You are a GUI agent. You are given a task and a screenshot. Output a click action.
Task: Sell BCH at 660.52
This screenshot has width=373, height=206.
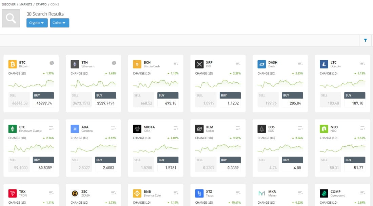click(x=144, y=100)
